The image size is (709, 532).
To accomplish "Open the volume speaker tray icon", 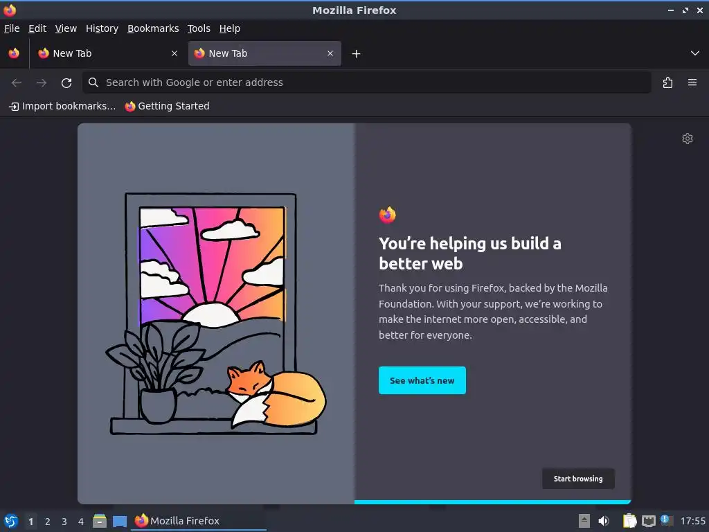I will [604, 521].
